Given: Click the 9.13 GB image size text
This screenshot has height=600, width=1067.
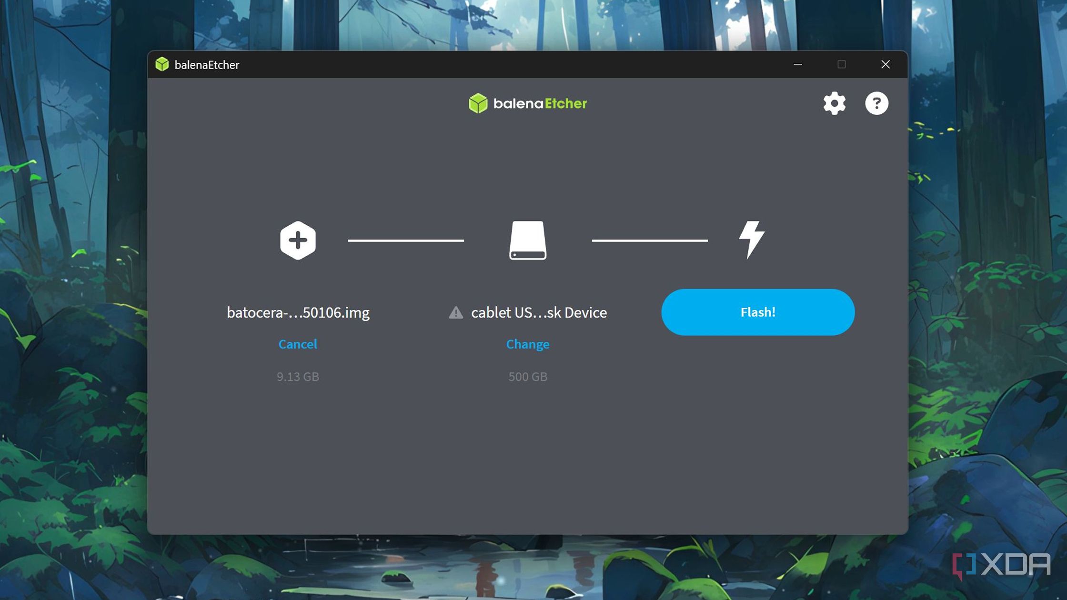Looking at the screenshot, I should point(298,377).
